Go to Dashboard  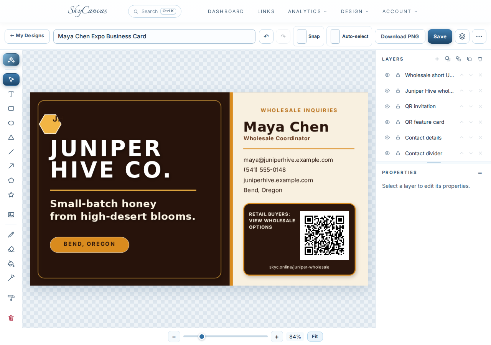[226, 11]
